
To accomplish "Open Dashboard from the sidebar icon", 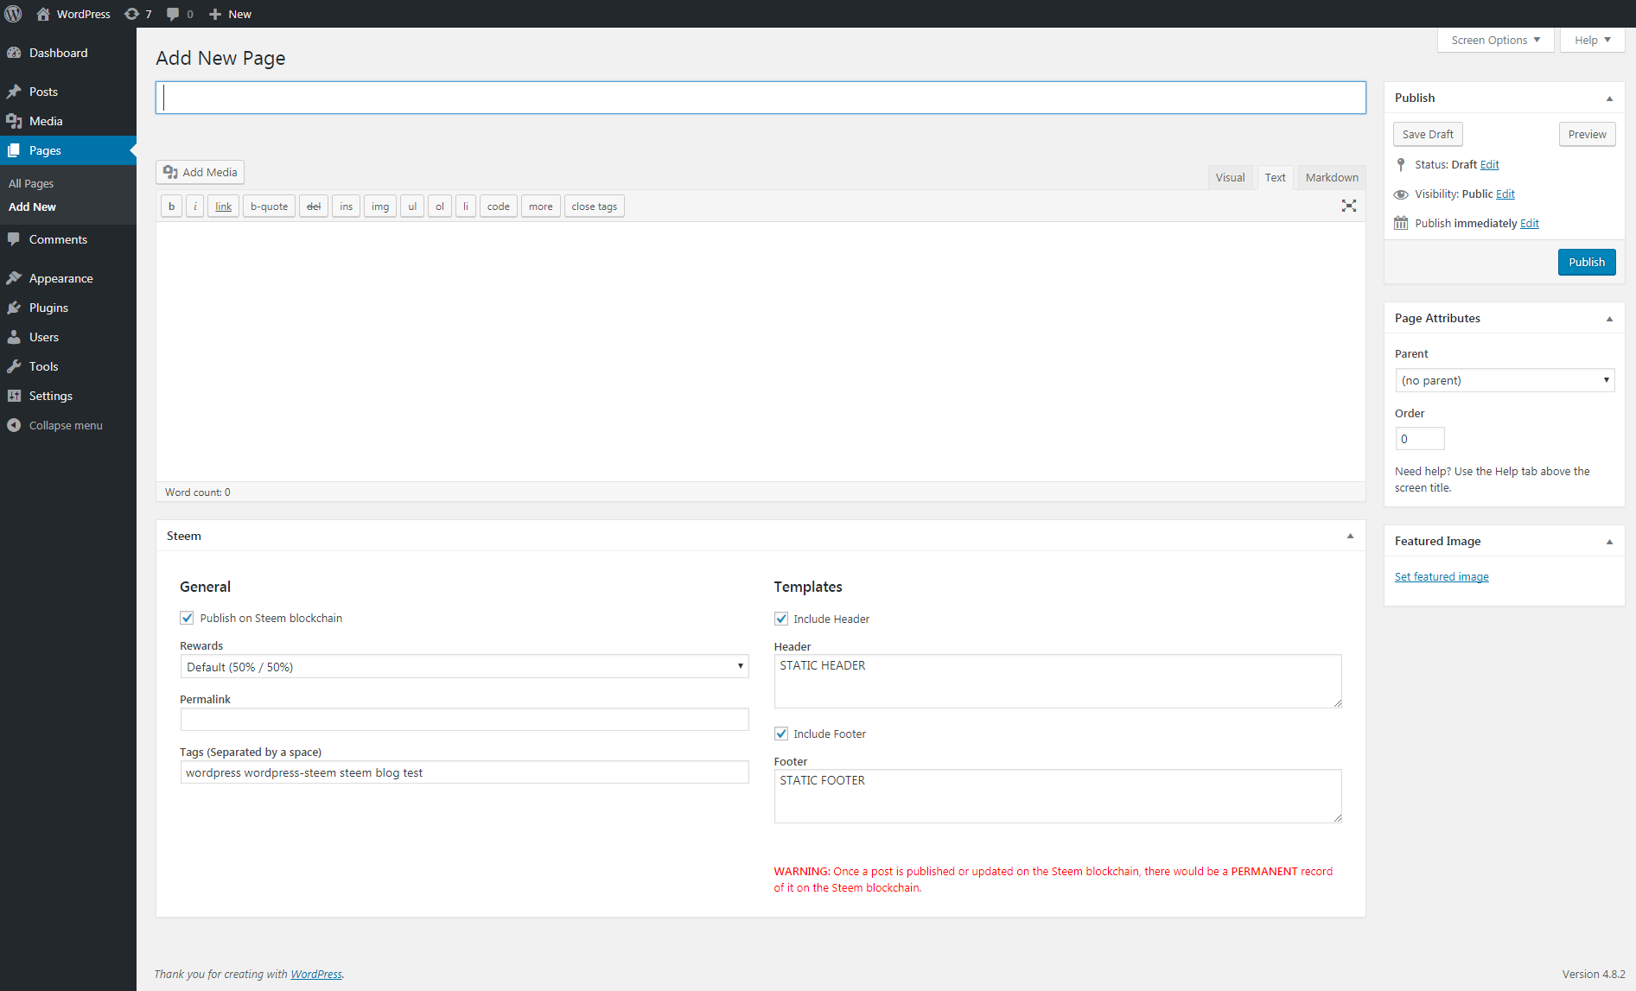I will tap(14, 53).
